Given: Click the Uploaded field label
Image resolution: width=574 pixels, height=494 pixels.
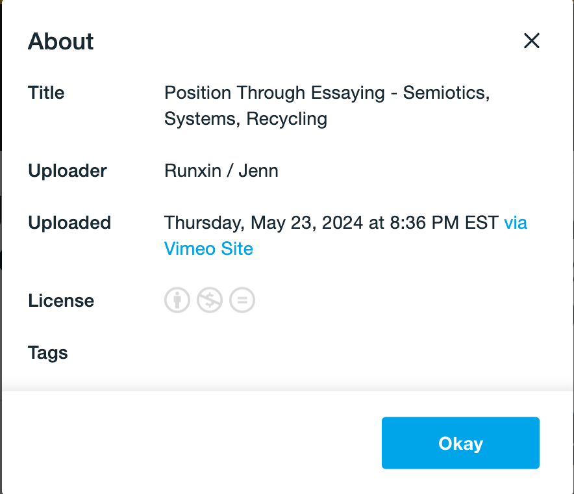Looking at the screenshot, I should click(69, 223).
